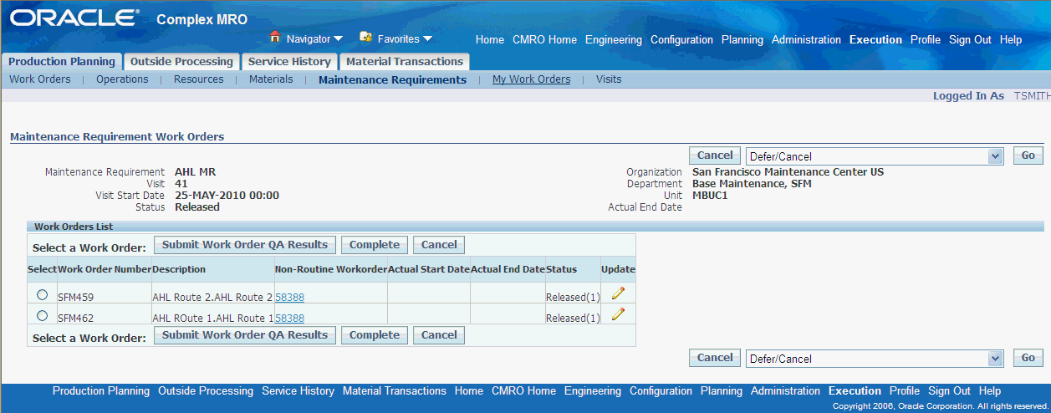Screen dimensions: 1051x413
Task: Click Sign Out in the footer
Action: [949, 390]
